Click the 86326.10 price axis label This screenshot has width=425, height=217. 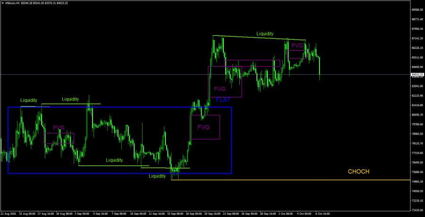click(x=417, y=48)
